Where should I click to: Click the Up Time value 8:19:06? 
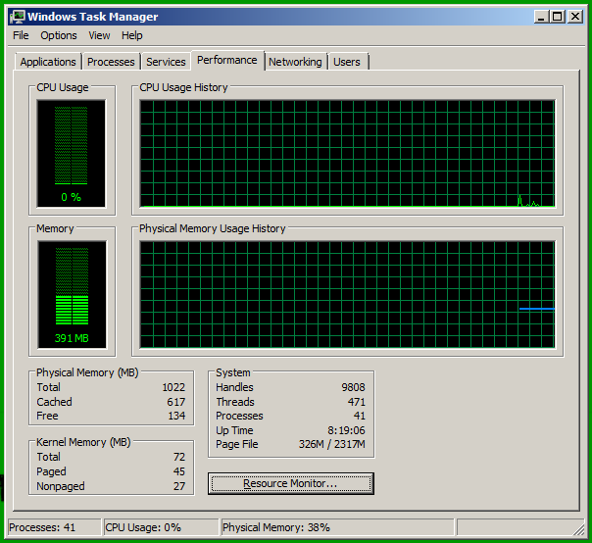click(346, 430)
